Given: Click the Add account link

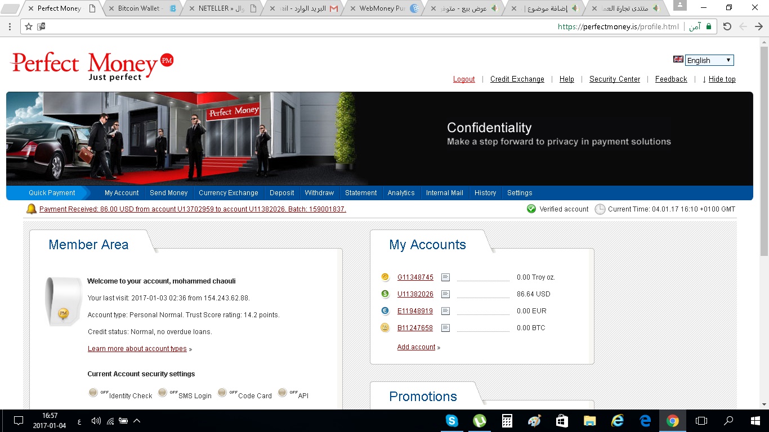Looking at the screenshot, I should point(416,347).
